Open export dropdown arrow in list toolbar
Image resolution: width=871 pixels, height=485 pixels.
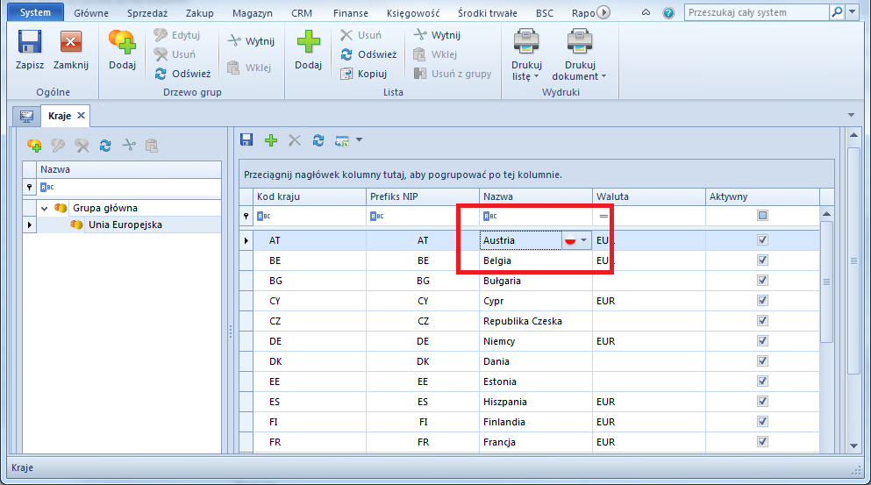click(360, 140)
